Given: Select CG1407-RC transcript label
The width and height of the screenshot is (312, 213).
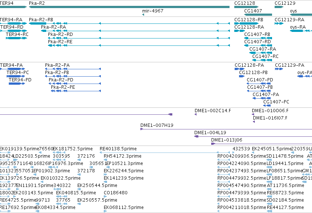Looking at the screenshot, I should coord(265,56).
